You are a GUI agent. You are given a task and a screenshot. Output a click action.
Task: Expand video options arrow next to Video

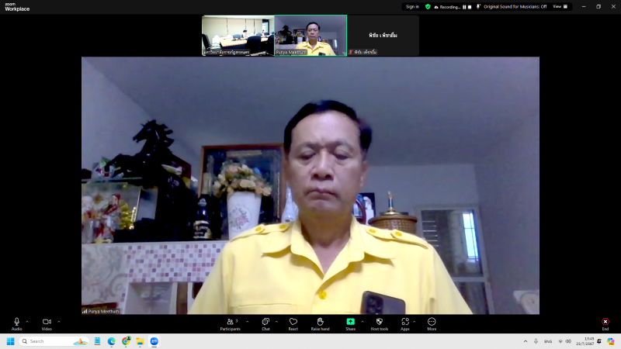[58, 320]
